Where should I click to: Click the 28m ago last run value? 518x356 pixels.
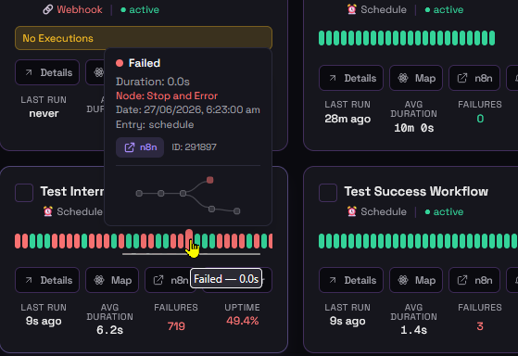(x=347, y=119)
